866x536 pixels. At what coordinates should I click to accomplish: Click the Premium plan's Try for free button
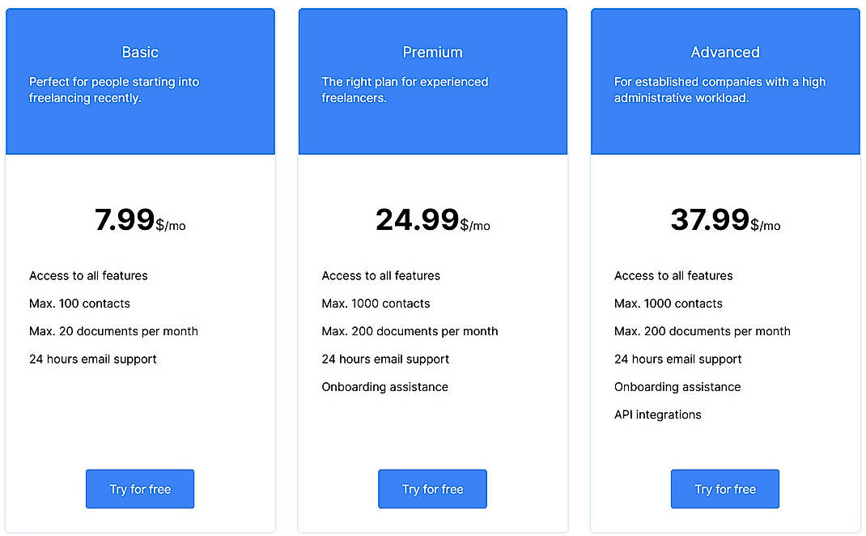(432, 489)
